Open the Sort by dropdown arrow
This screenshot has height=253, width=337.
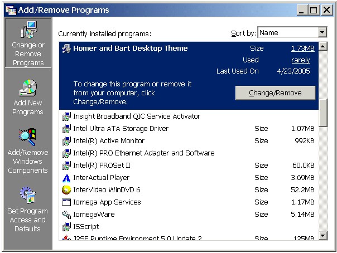coord(322,33)
